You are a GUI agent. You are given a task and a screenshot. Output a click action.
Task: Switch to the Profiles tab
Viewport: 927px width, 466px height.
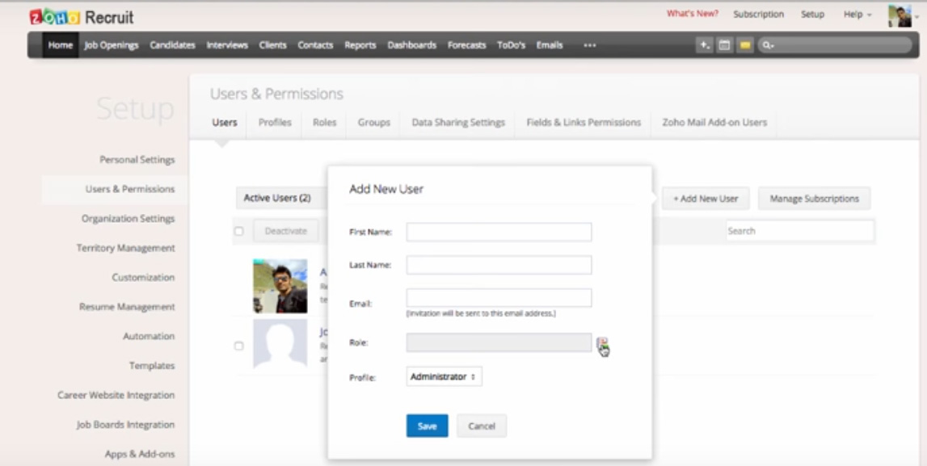click(275, 123)
